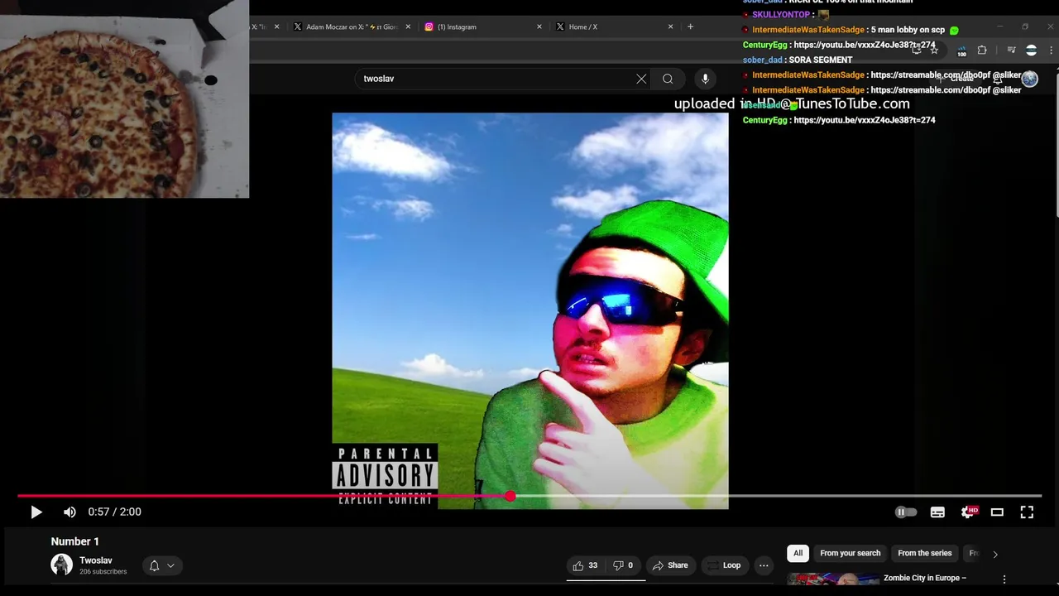Like the video (33 likes)
Screen dimensions: 1059x596
click(586, 565)
